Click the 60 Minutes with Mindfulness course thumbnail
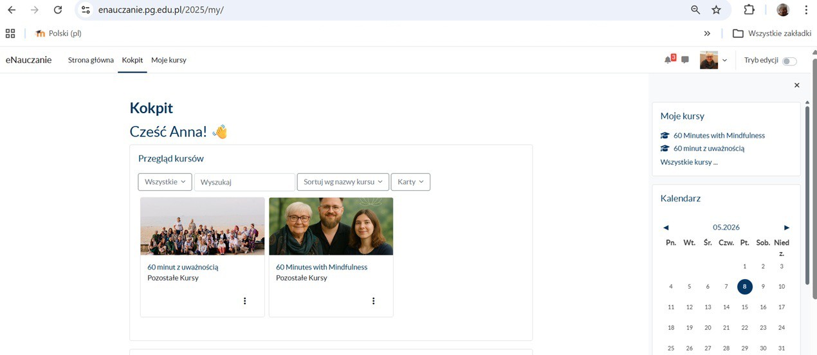This screenshot has height=355, width=817. pyautogui.click(x=331, y=226)
